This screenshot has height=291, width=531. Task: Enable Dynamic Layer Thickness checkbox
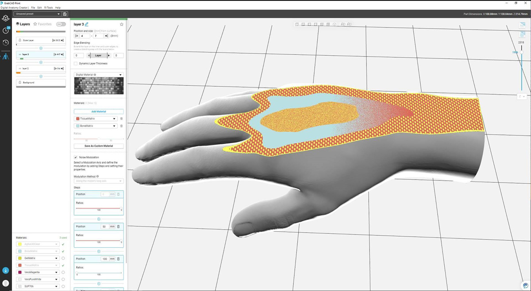click(x=76, y=63)
